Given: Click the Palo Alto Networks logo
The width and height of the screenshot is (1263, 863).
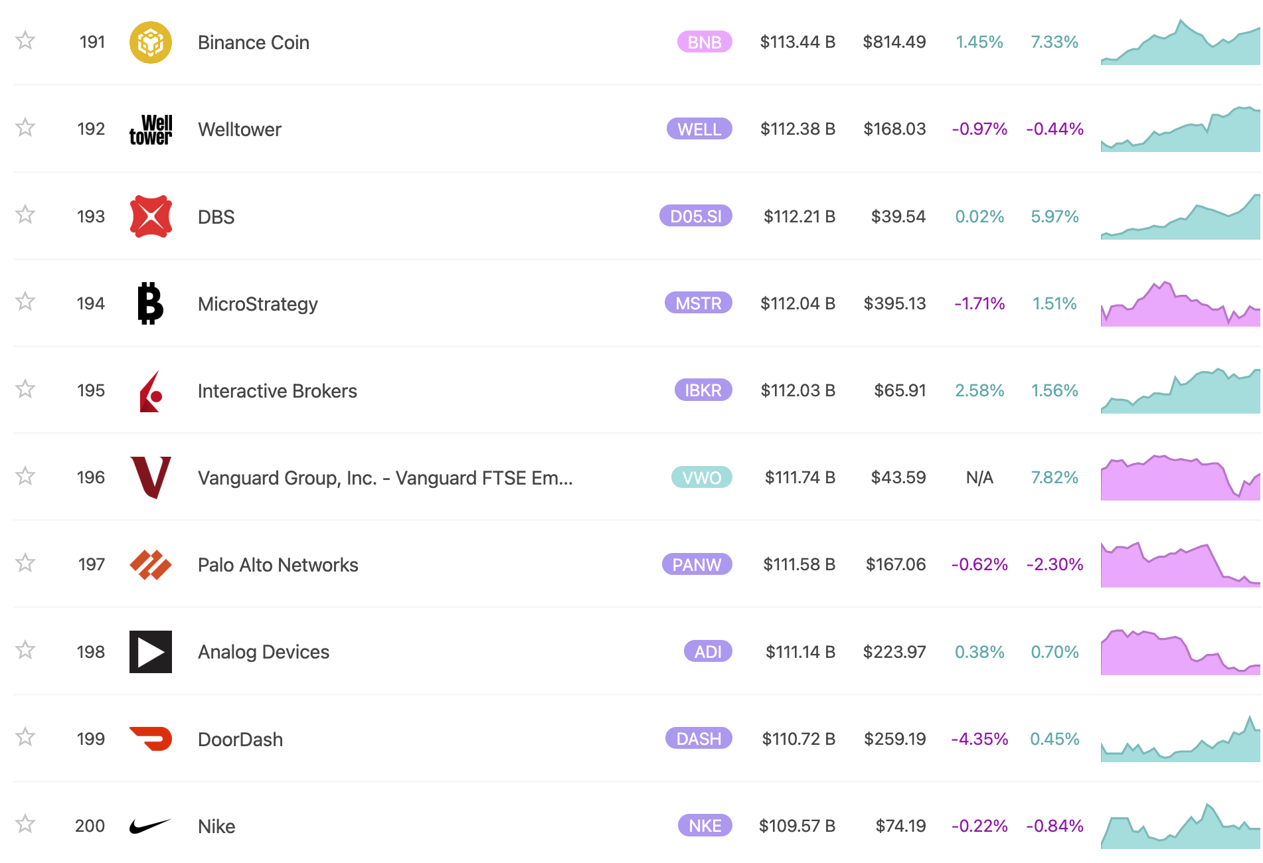Looking at the screenshot, I should (x=151, y=565).
